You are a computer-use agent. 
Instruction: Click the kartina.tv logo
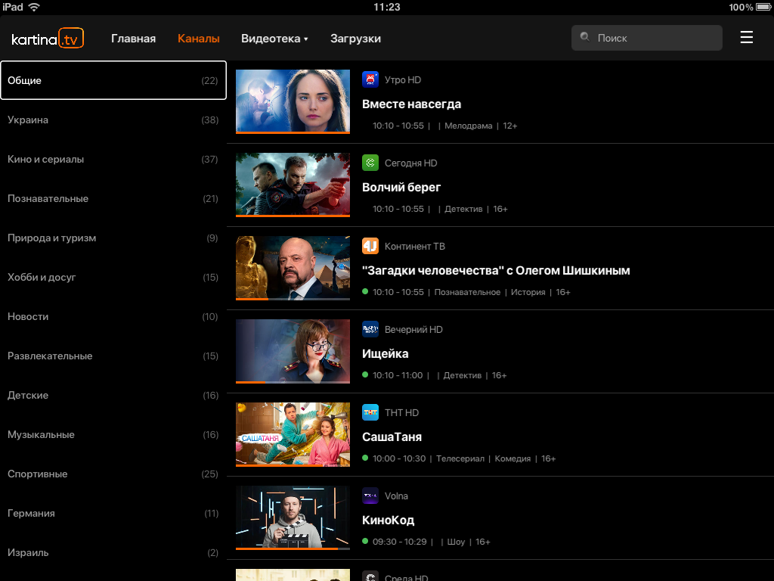click(48, 39)
